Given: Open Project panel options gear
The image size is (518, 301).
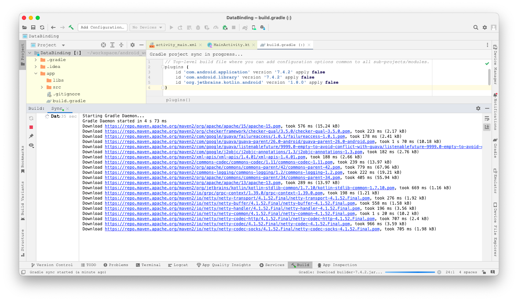Looking at the screenshot, I should click(x=133, y=45).
